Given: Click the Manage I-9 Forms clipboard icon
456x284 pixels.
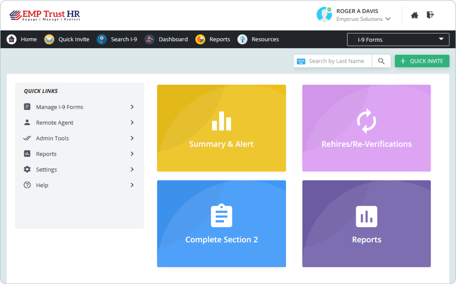Looking at the screenshot, I should (27, 106).
